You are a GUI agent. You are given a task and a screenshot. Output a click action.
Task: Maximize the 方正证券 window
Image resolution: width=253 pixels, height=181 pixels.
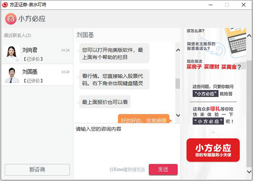click(x=227, y=5)
